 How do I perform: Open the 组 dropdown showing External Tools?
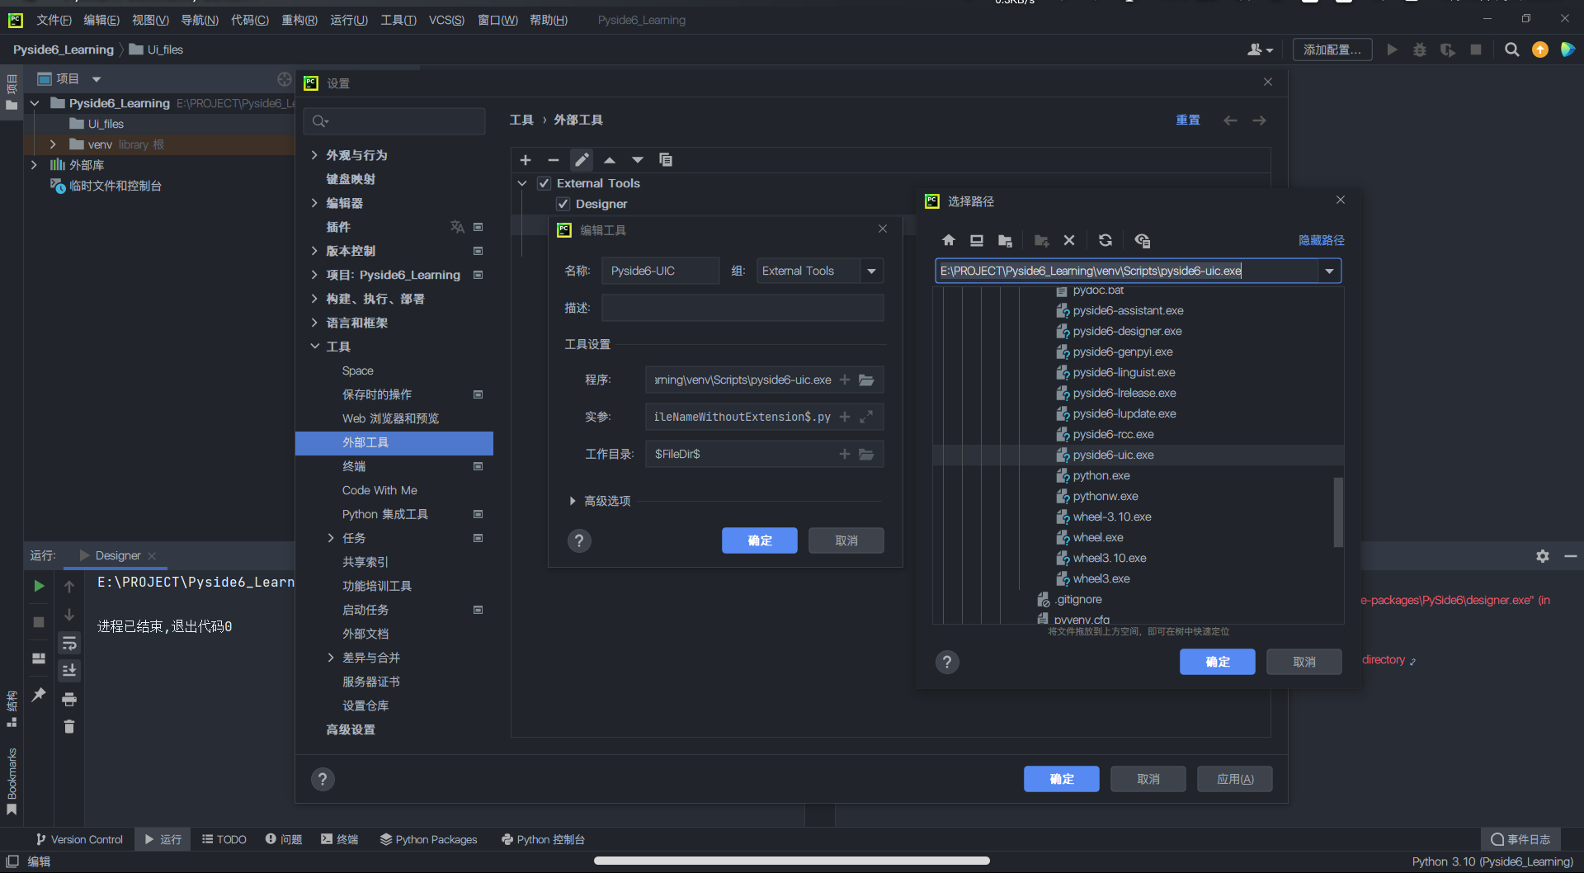pos(871,271)
